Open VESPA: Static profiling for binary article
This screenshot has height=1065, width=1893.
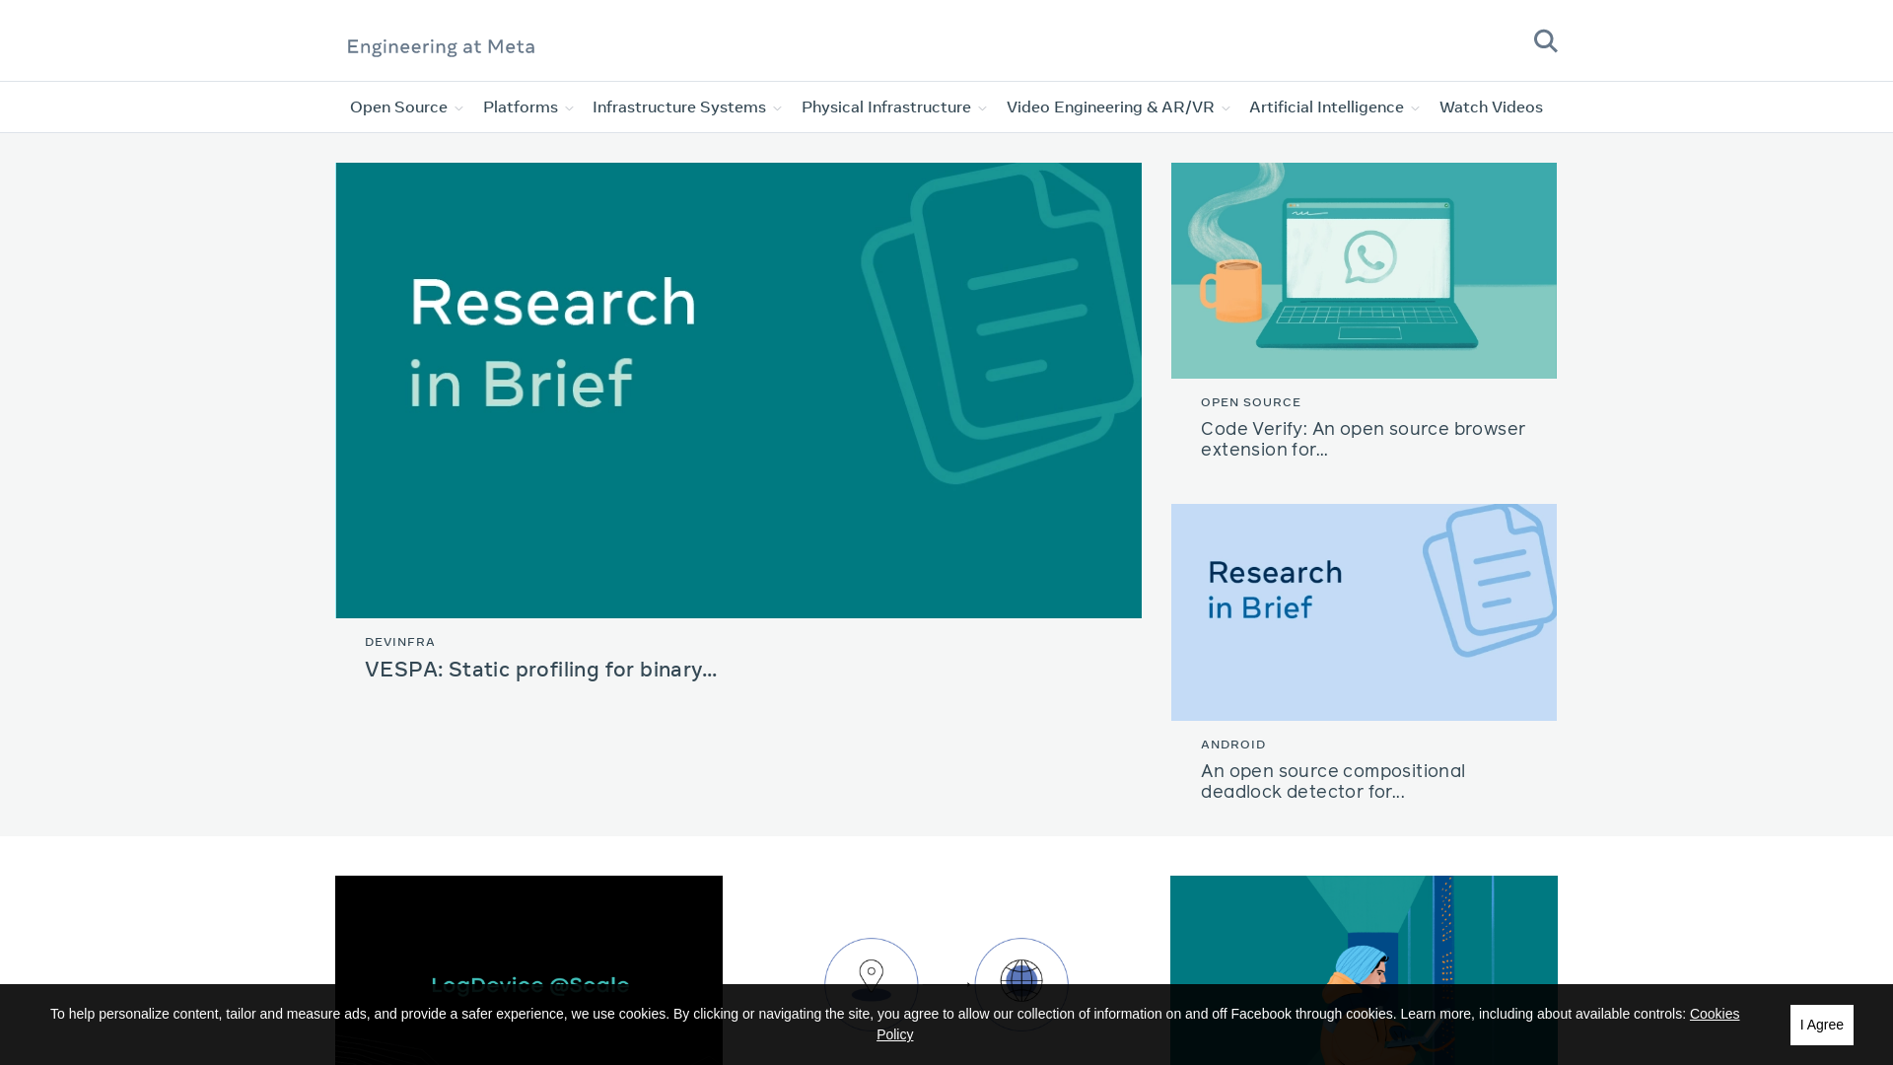540,670
